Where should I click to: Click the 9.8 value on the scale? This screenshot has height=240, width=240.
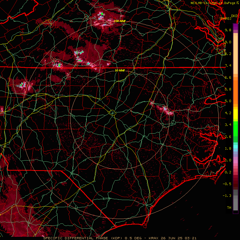[x=228, y=30]
